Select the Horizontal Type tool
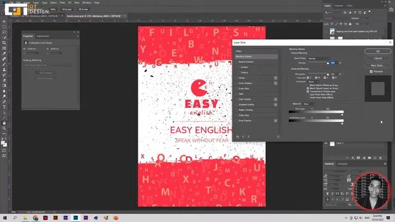Image resolution: width=395 pixels, height=222 pixels. pyautogui.click(x=4, y=107)
